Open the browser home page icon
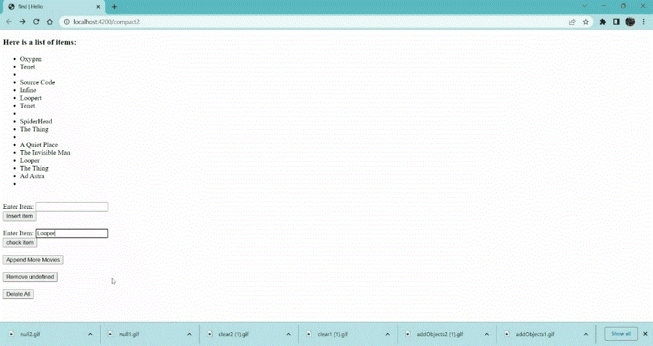The width and height of the screenshot is (653, 346). pos(50,22)
